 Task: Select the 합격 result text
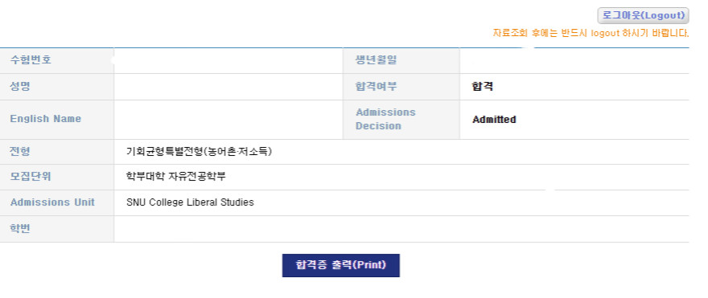(482, 87)
